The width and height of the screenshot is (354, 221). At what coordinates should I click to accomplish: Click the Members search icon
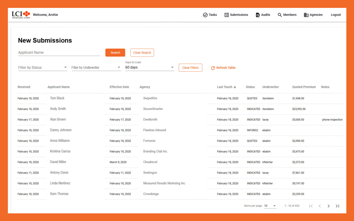(280, 15)
